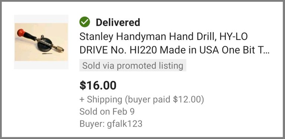The height and width of the screenshot is (139, 285).
Task: Click the Sold via promoted listing badge
Action: point(133,65)
